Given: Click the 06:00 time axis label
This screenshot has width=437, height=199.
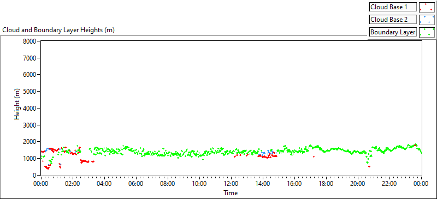Looking at the screenshot, I should pyautogui.click(x=136, y=184).
